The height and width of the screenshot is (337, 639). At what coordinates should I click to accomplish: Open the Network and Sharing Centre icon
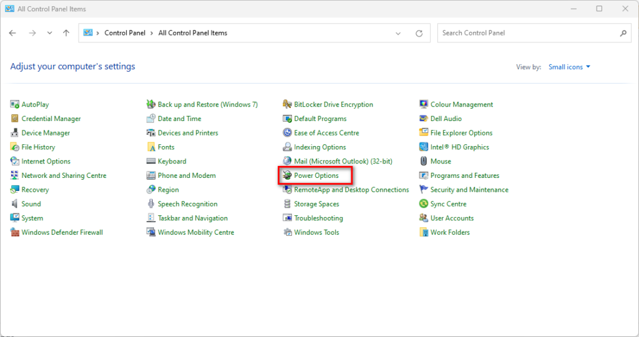[x=15, y=175]
